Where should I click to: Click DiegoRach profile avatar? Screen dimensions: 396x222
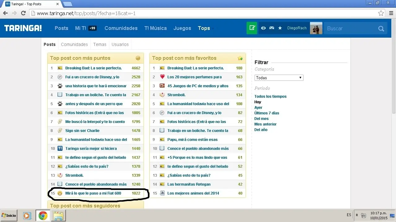coord(316,28)
